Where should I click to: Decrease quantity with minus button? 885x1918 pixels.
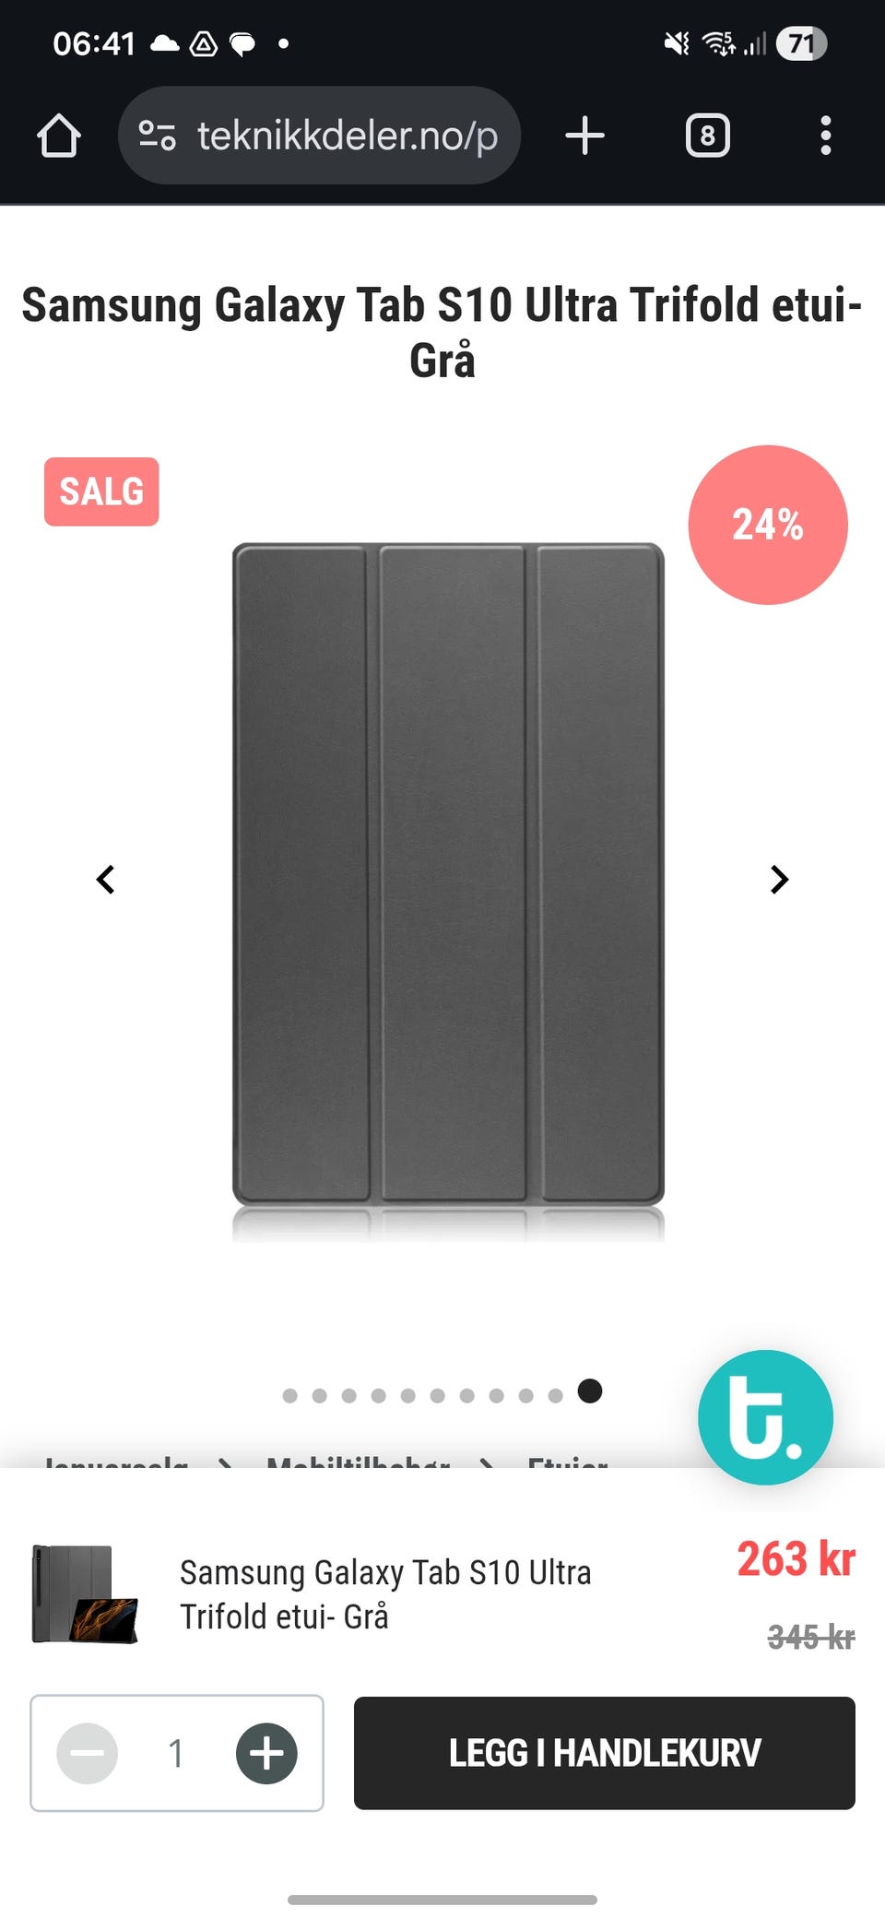[88, 1753]
